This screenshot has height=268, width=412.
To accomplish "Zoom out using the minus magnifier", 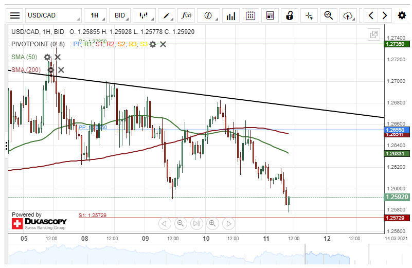I will coord(181,224).
